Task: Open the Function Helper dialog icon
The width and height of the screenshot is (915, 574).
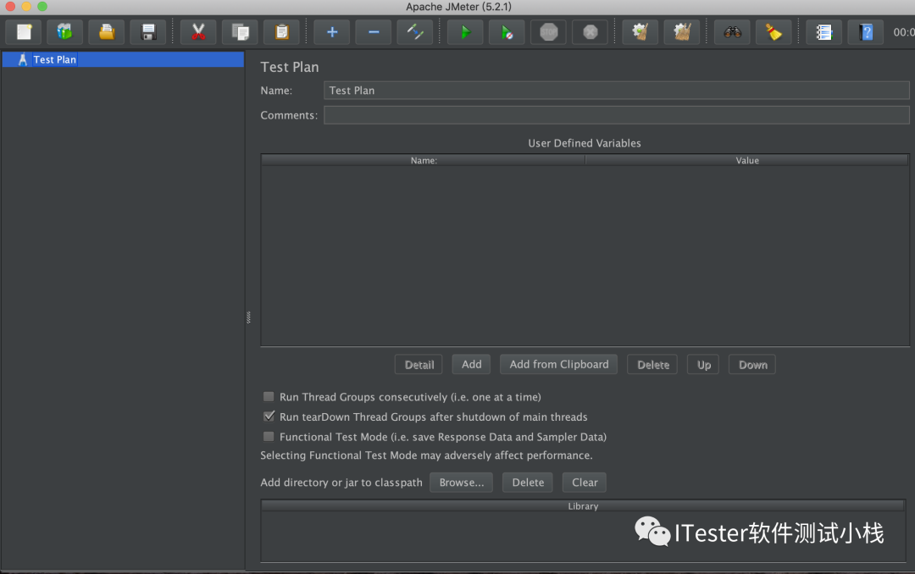Action: [x=824, y=32]
